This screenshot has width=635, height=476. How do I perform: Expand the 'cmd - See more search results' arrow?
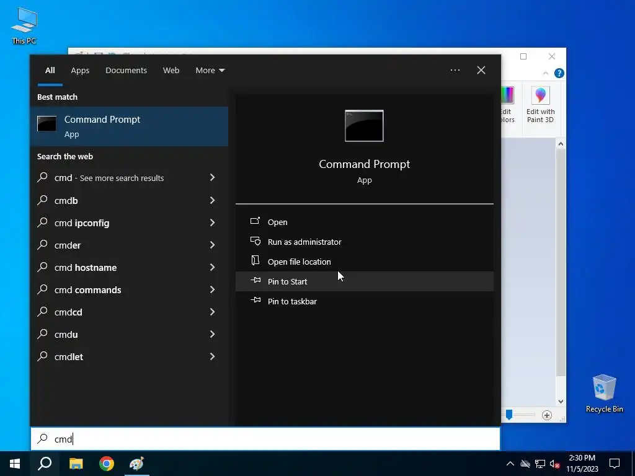coord(212,177)
